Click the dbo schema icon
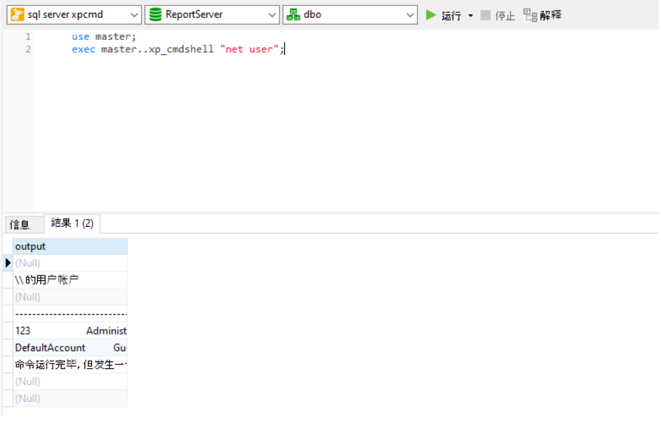 294,15
